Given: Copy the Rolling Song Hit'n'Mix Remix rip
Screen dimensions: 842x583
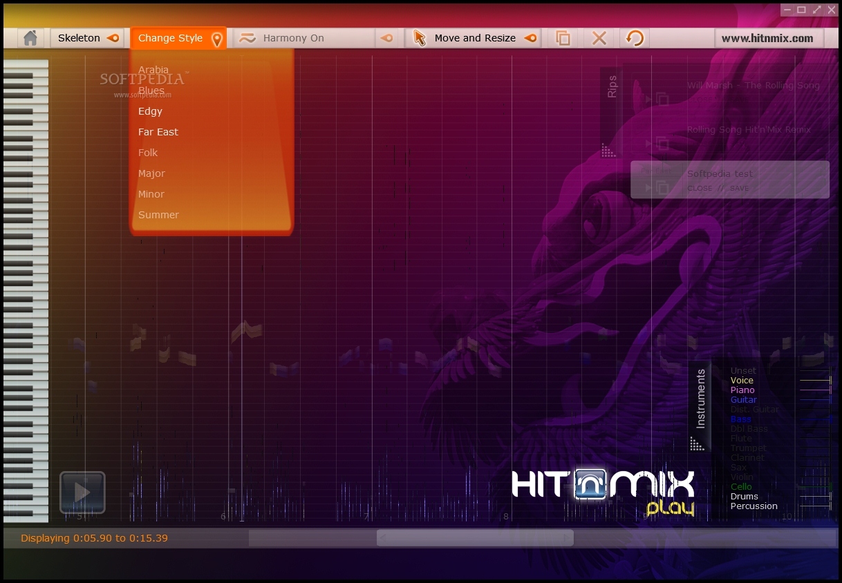Looking at the screenshot, I should (x=662, y=144).
